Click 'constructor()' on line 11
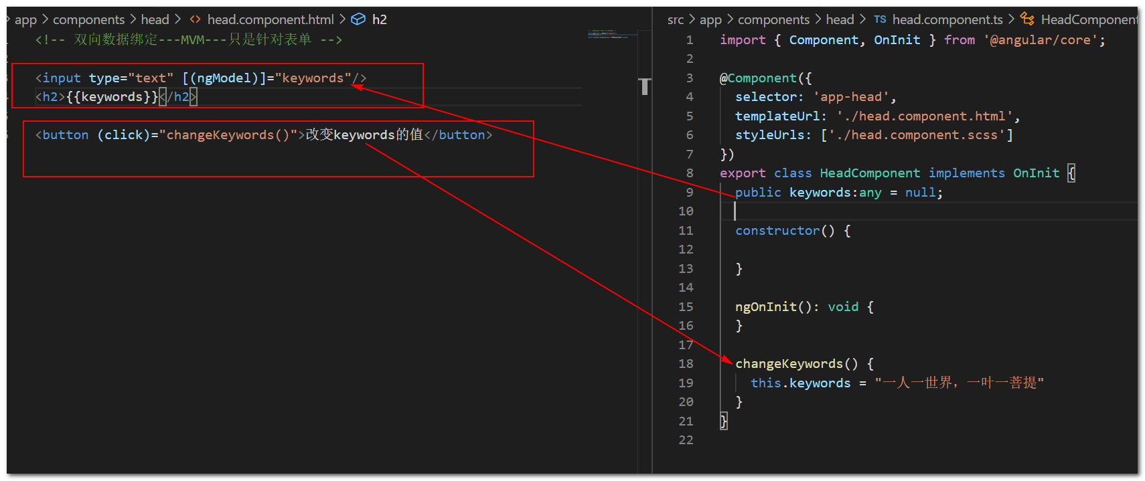This screenshot has width=1145, height=481. 785,231
